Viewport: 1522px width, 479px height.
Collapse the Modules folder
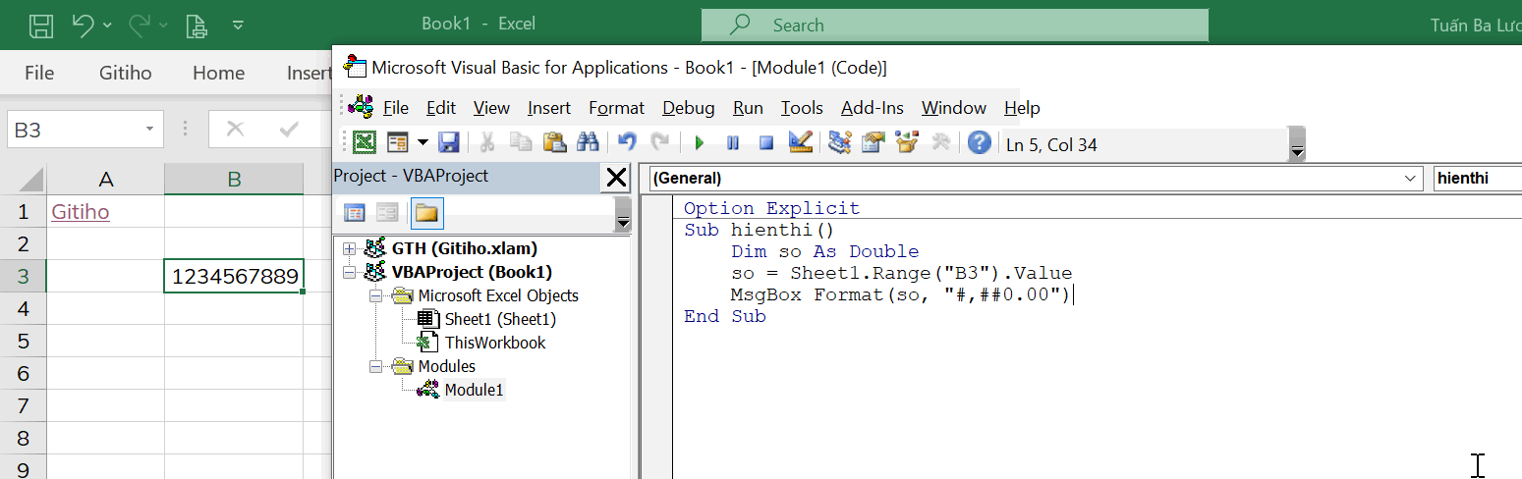tap(375, 367)
